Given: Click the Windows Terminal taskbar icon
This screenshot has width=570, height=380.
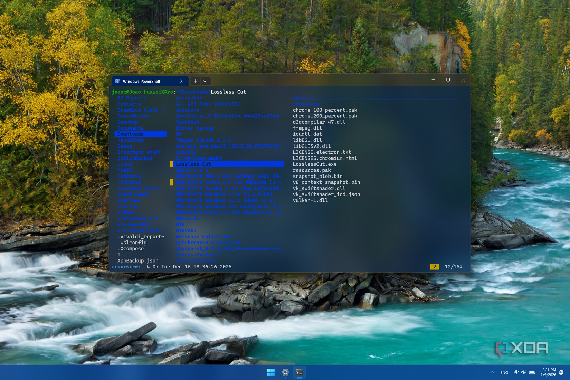Looking at the screenshot, I should tap(299, 372).
